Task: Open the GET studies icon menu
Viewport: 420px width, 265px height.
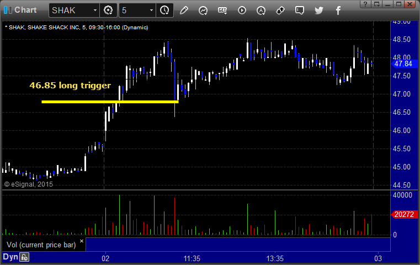Action: tap(222, 10)
